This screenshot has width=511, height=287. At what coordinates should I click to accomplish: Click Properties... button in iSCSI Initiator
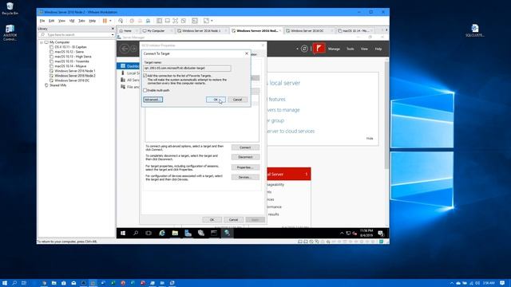click(x=245, y=167)
